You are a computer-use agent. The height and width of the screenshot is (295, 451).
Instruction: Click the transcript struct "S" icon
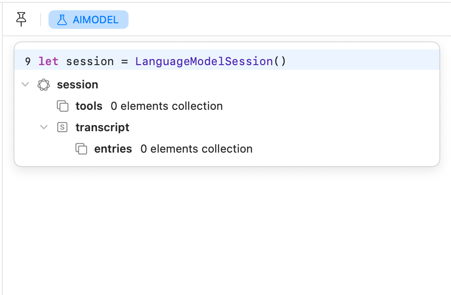pyautogui.click(x=62, y=127)
